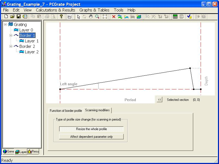Select the hand pan tool
The image size is (219, 164).
click(91, 17)
